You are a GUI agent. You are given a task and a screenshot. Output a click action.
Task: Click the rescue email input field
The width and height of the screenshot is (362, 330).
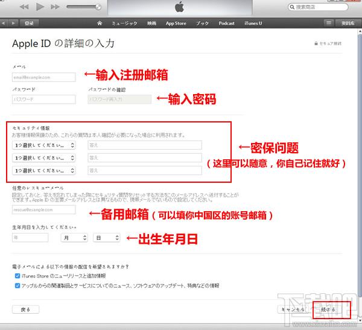tap(44, 210)
